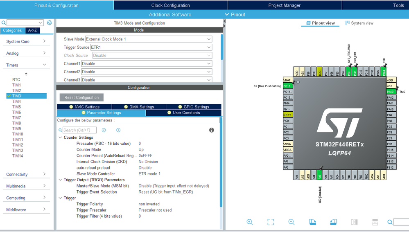Switch to Clock Configuration tab

pyautogui.click(x=171, y=5)
